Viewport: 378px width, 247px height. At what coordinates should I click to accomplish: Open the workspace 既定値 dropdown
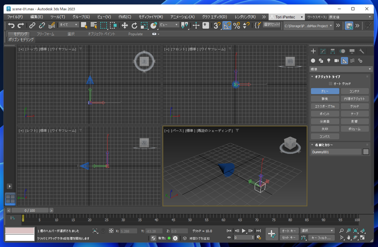tap(350, 17)
